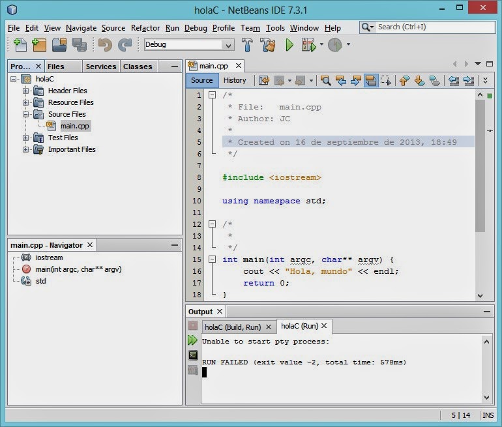502x427 pixels.
Task: Click the Open Project toolbar icon
Action: 59,45
